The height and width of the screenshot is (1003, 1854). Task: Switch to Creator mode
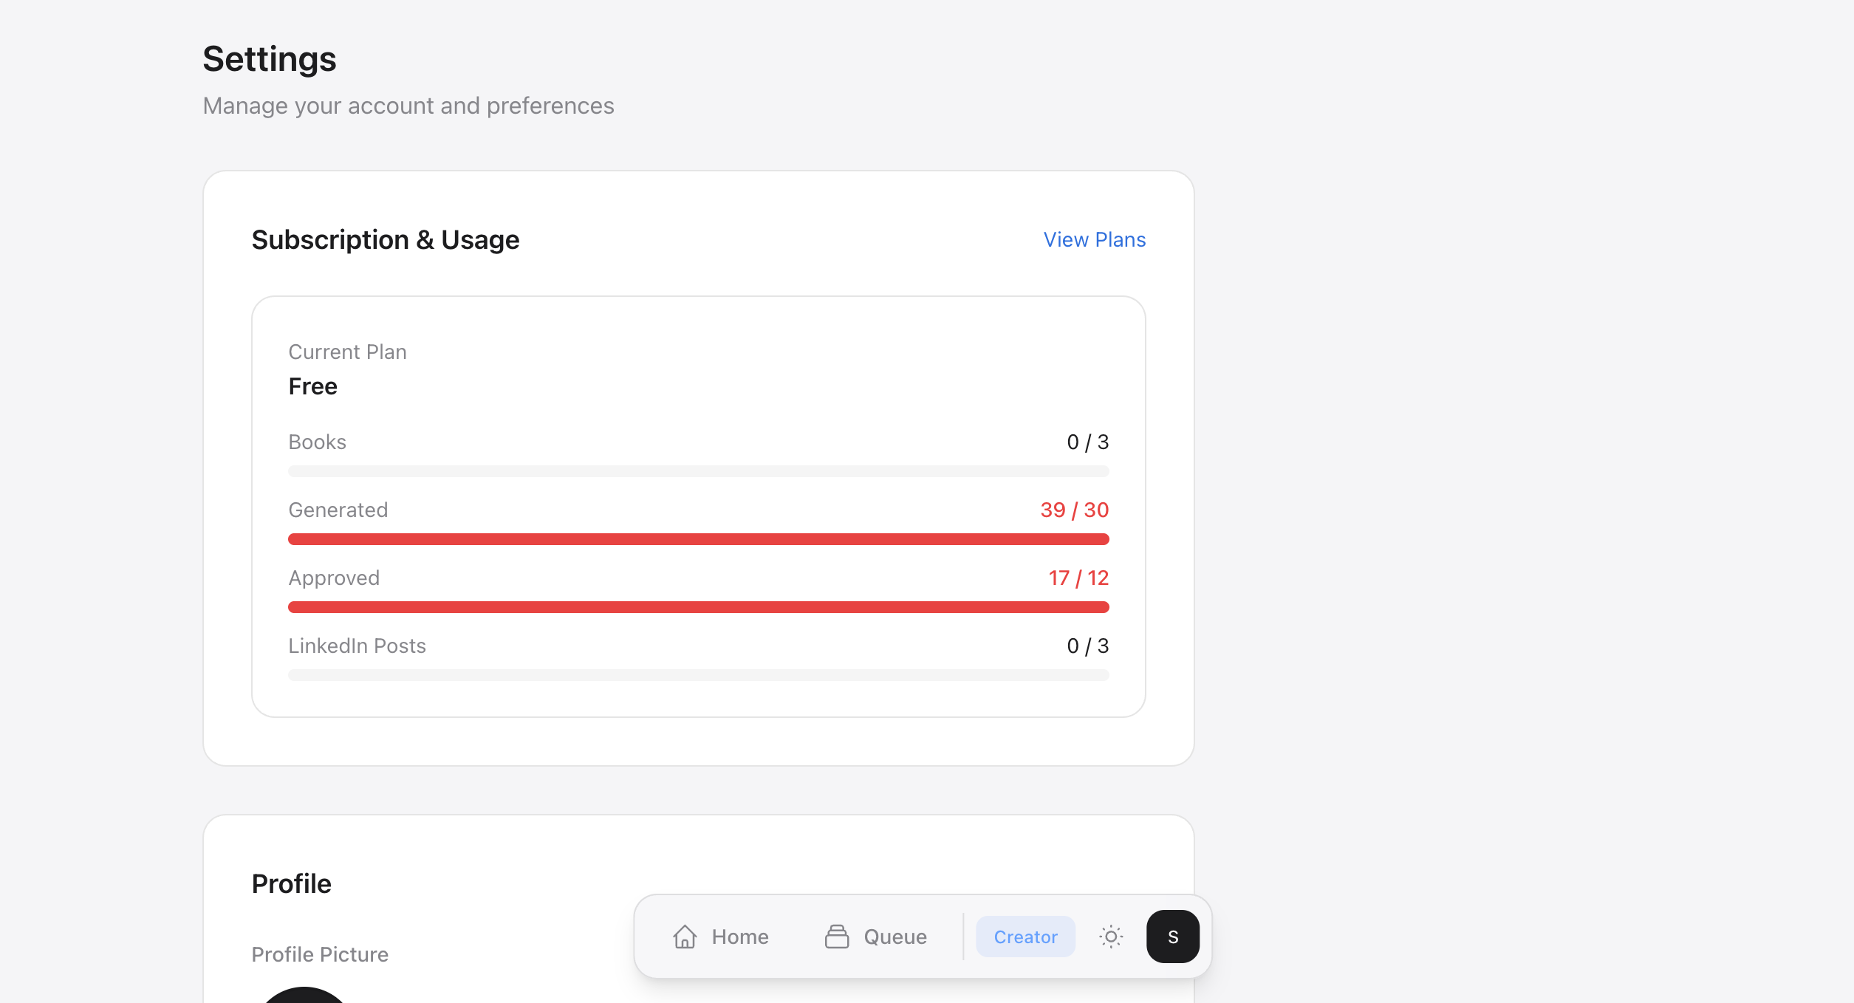(1025, 937)
